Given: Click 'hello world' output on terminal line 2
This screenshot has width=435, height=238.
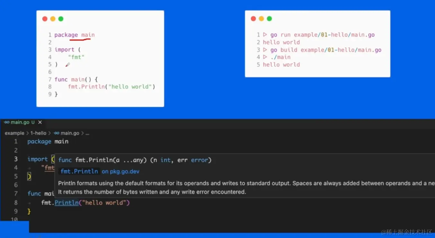Looking at the screenshot, I should (281, 42).
